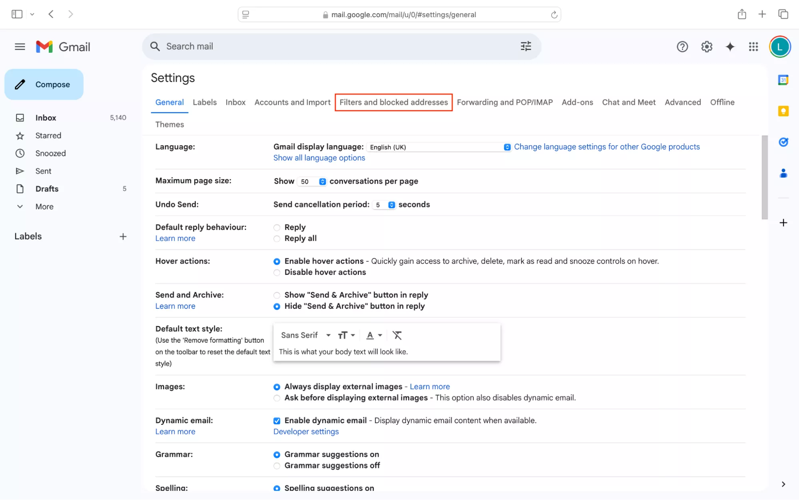Open the Themes settings tab
Screen dimensions: 799x500
(169, 124)
